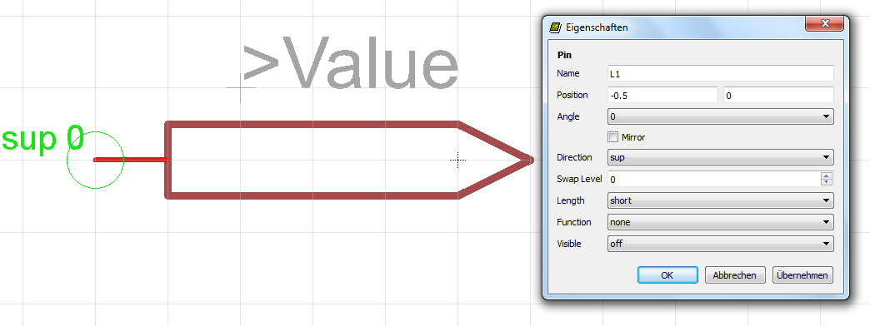Screen dimensions: 870x326
Task: Open the Visible dropdown set to off
Action: tap(721, 244)
